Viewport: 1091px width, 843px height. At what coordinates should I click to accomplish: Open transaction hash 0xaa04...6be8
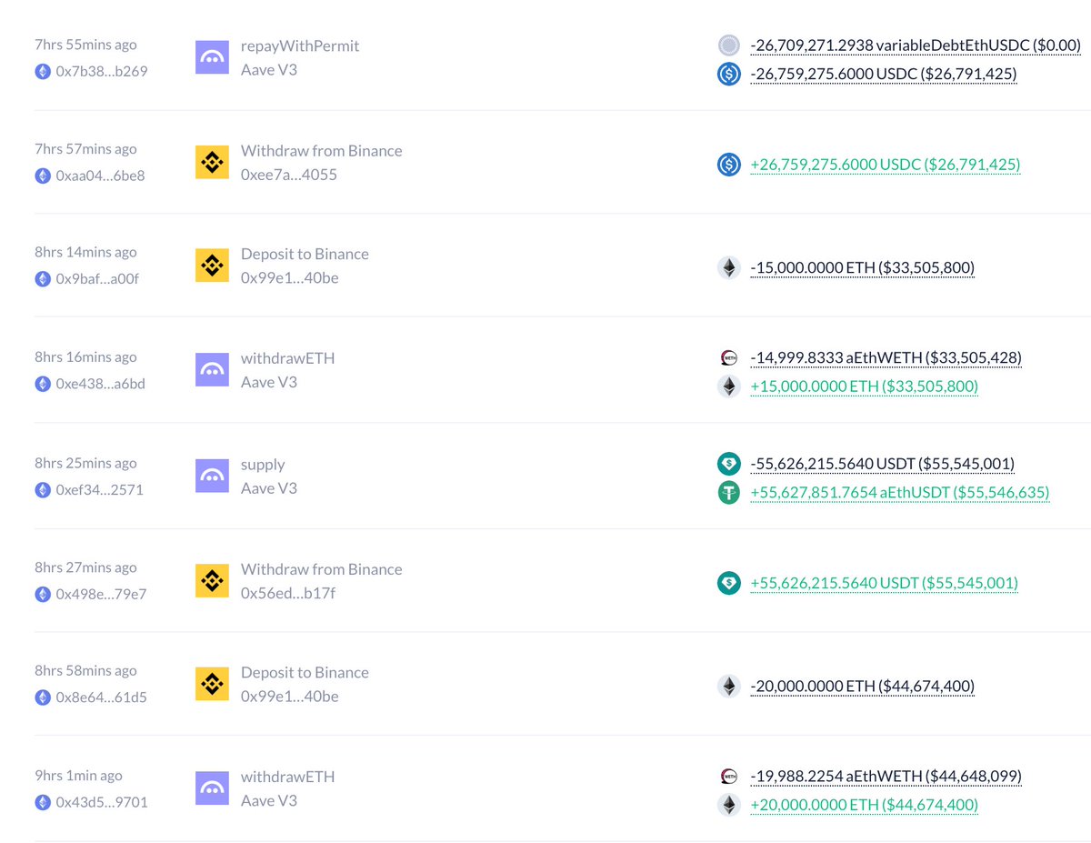click(x=100, y=176)
